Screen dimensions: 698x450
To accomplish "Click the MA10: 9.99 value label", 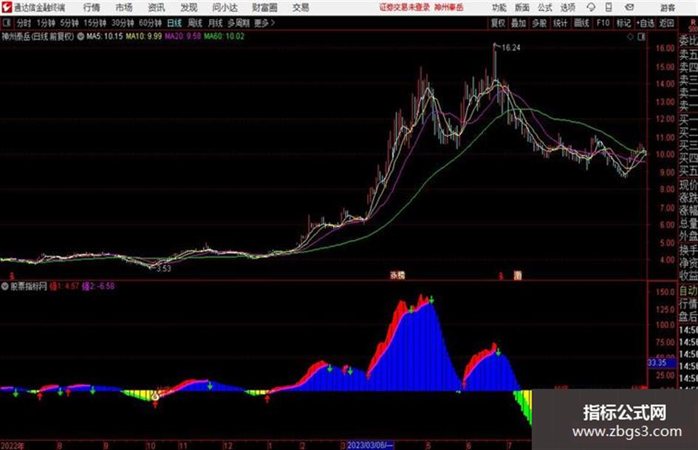I will pos(144,36).
